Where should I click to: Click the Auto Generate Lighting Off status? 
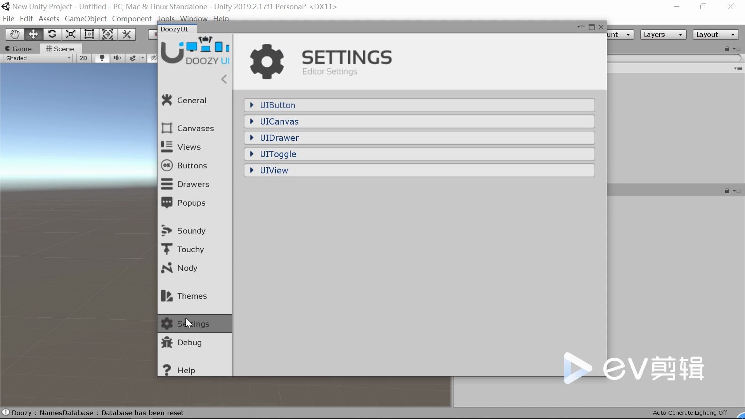(690, 413)
